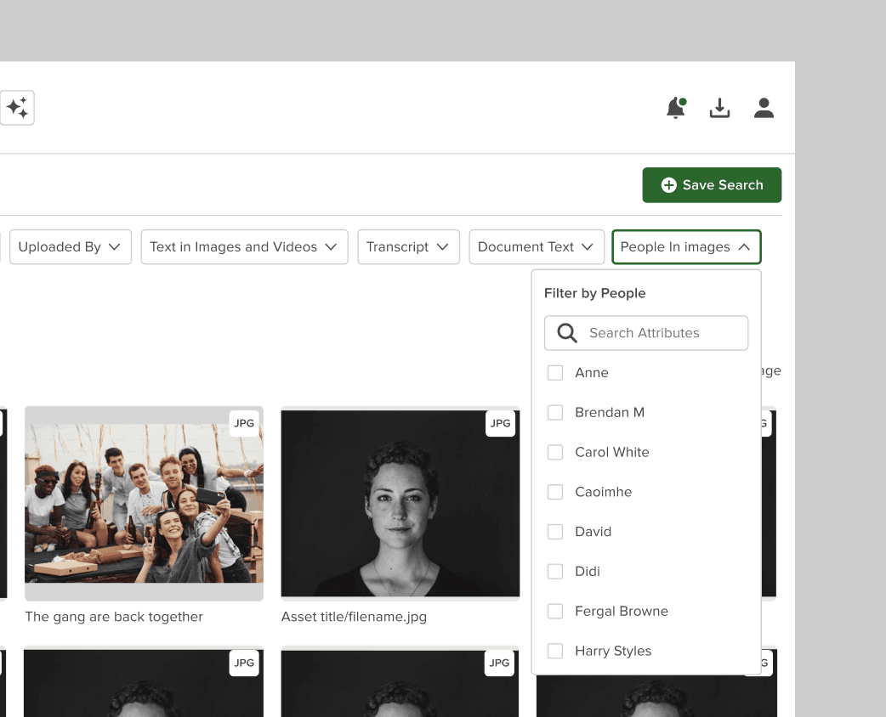The height and width of the screenshot is (717, 886).
Task: Collapse the People In images dropdown
Action: (x=686, y=246)
